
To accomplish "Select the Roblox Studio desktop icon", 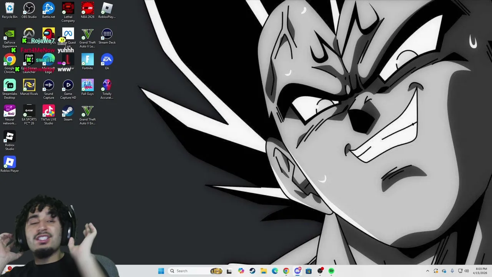I will coord(10,141).
